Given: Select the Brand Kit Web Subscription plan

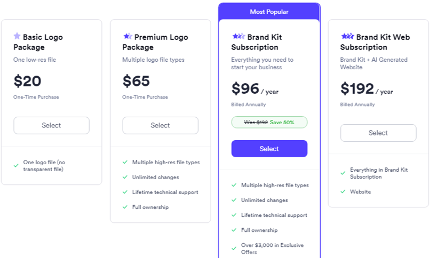Looking at the screenshot, I should click(x=378, y=133).
